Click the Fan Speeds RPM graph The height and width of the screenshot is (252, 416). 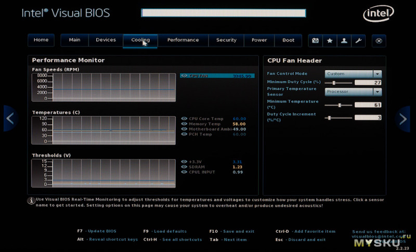click(x=103, y=87)
